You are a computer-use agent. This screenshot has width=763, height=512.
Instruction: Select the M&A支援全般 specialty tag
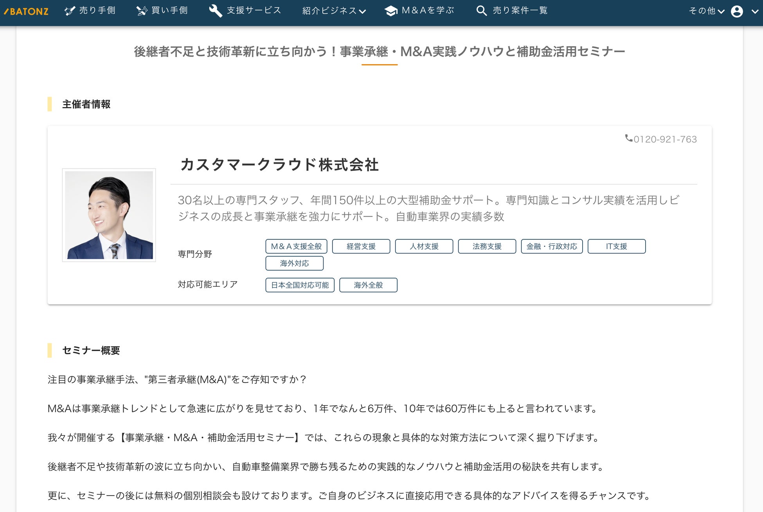[296, 246]
